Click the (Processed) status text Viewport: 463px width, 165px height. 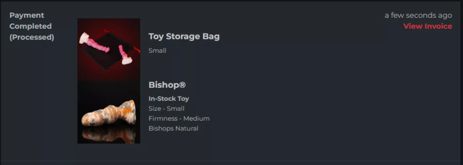coord(32,37)
